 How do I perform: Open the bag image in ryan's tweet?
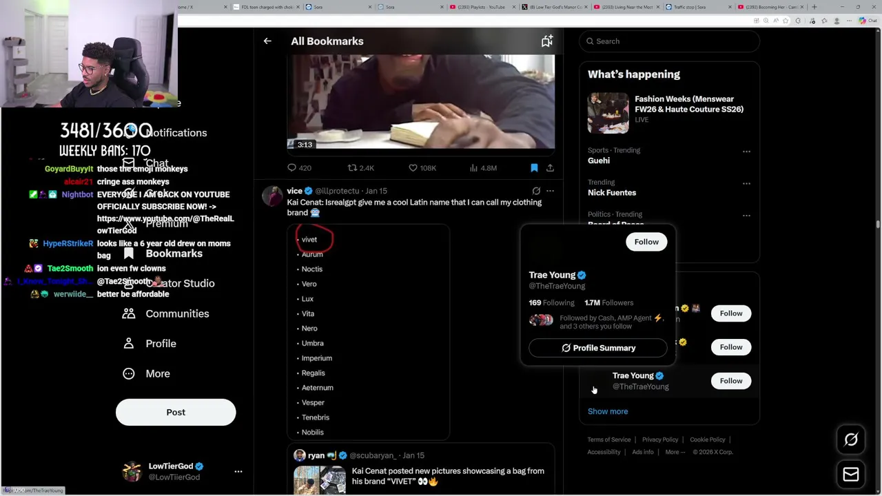(320, 480)
